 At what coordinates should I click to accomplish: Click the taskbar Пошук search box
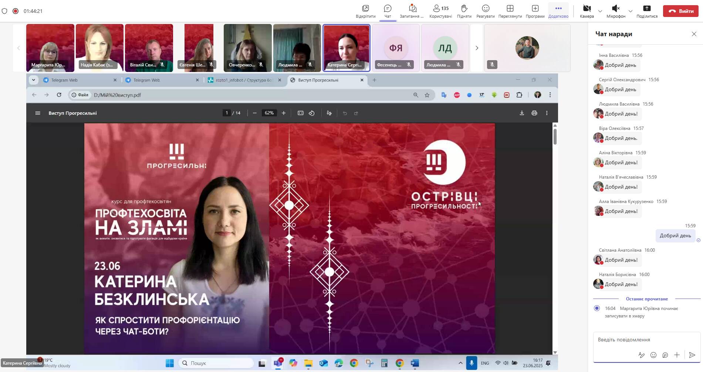pos(216,363)
